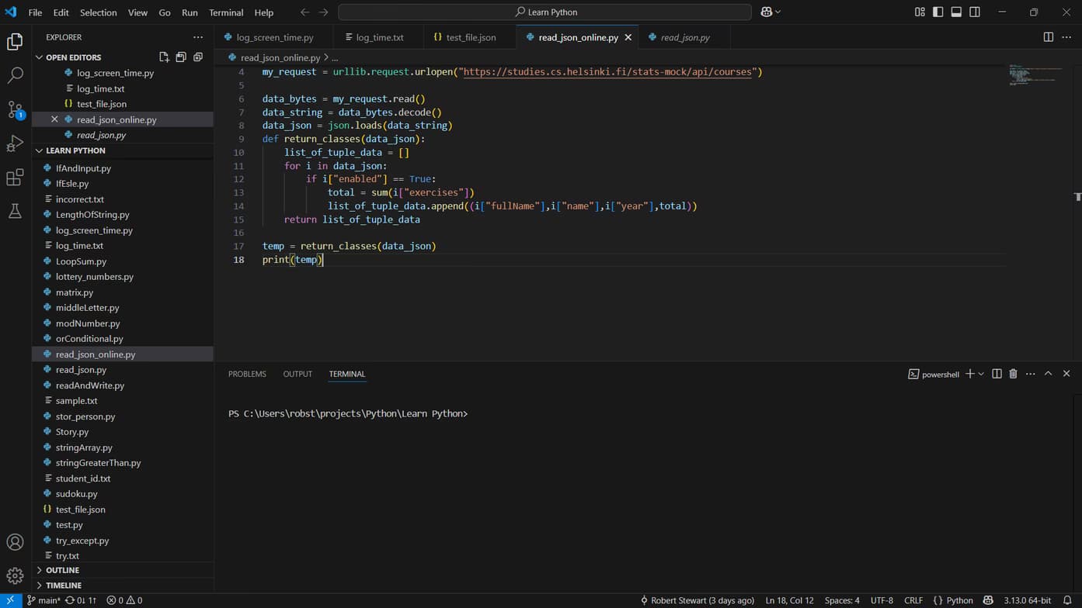1082x608 pixels.
Task: Kill terminal with trash icon
Action: coord(1013,374)
